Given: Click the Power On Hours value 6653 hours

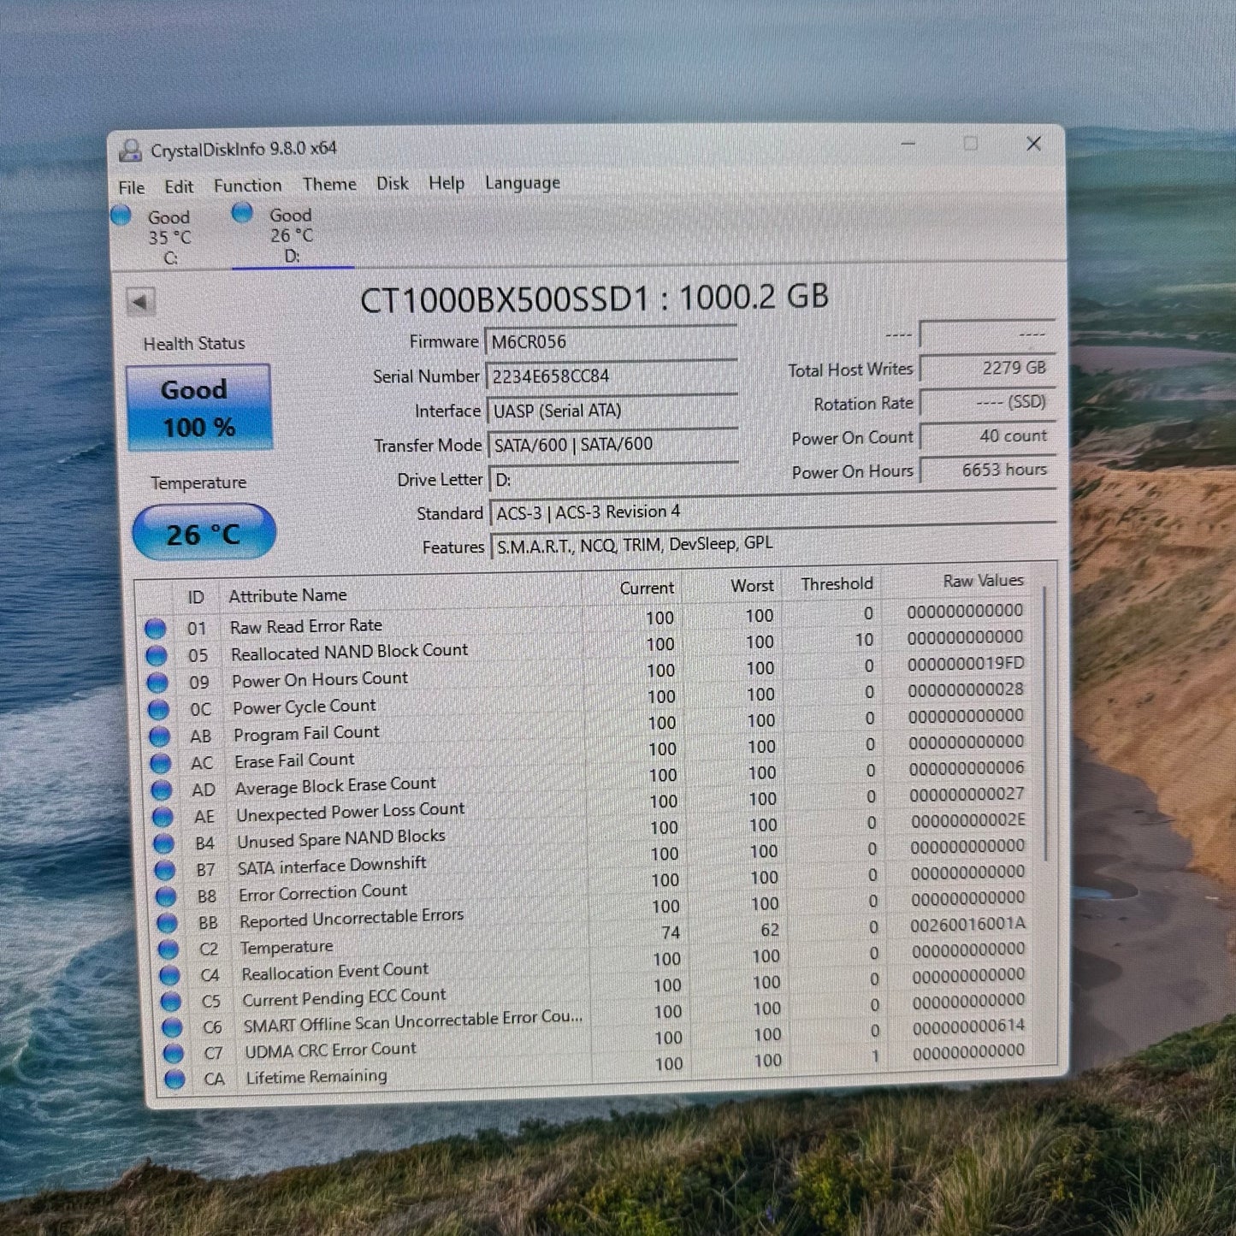Looking at the screenshot, I should (x=988, y=470).
